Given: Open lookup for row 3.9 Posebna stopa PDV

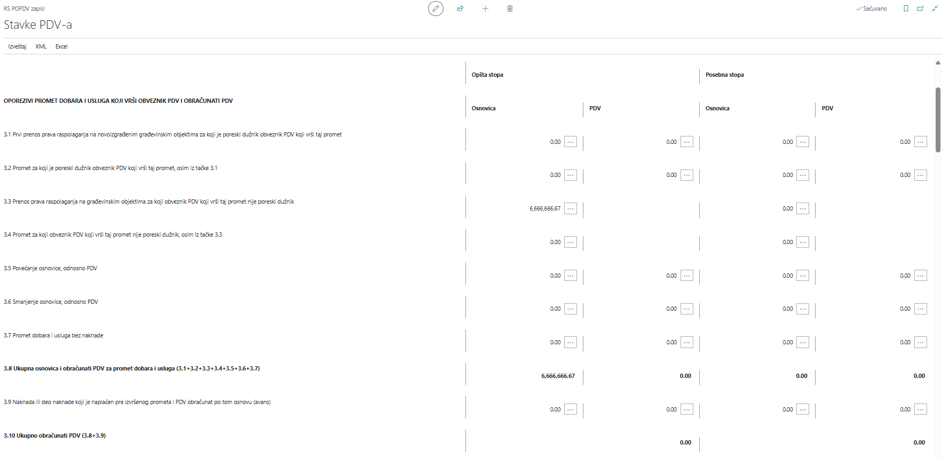Looking at the screenshot, I should point(921,409).
